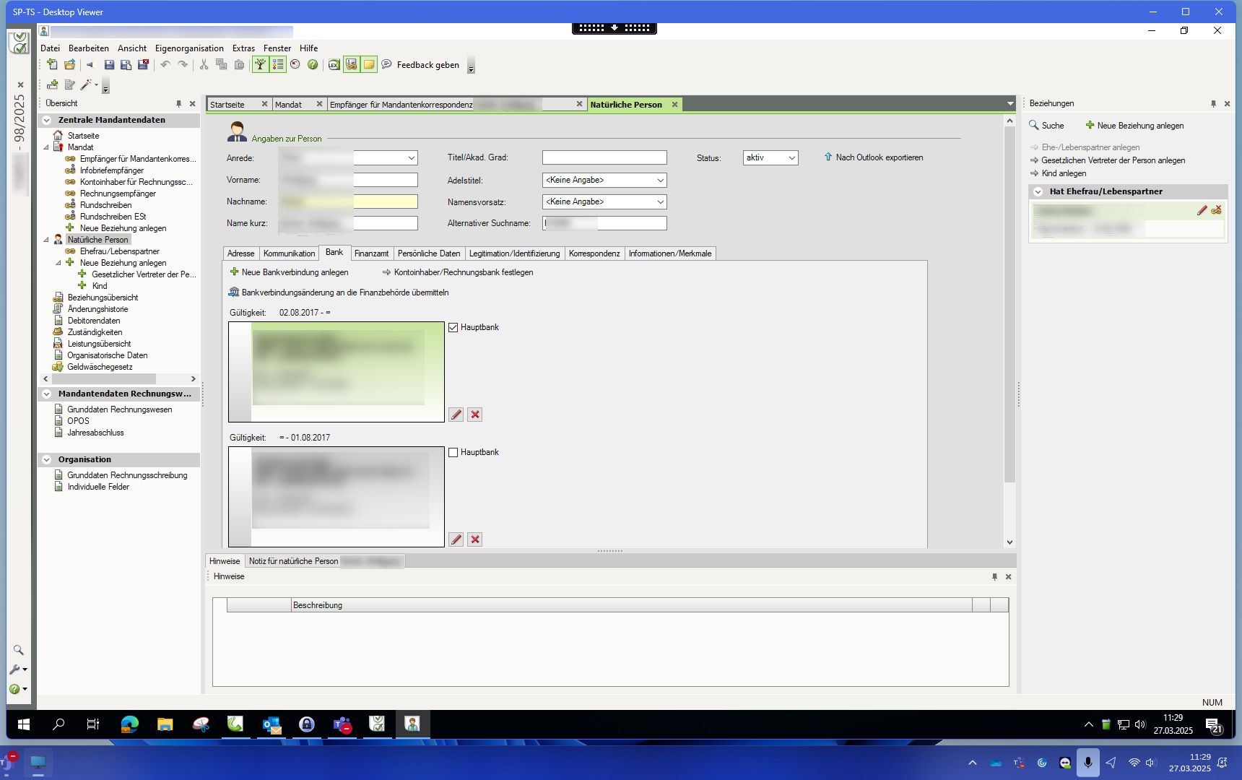Delete the second bank entry with the red X
The image size is (1242, 780).
pos(475,539)
